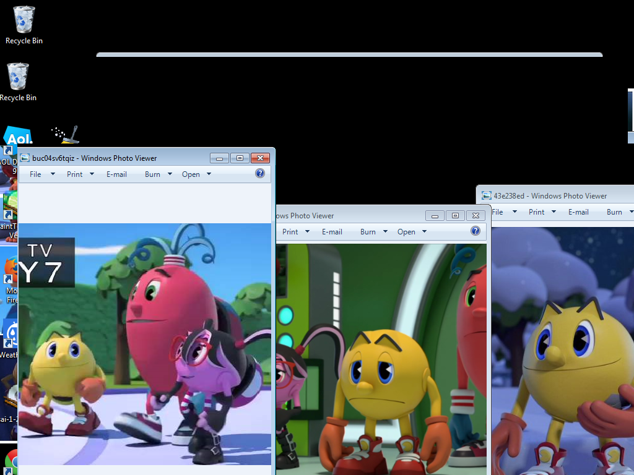Expand the File arrow in 43e238ed window
634x475 pixels.
point(515,212)
